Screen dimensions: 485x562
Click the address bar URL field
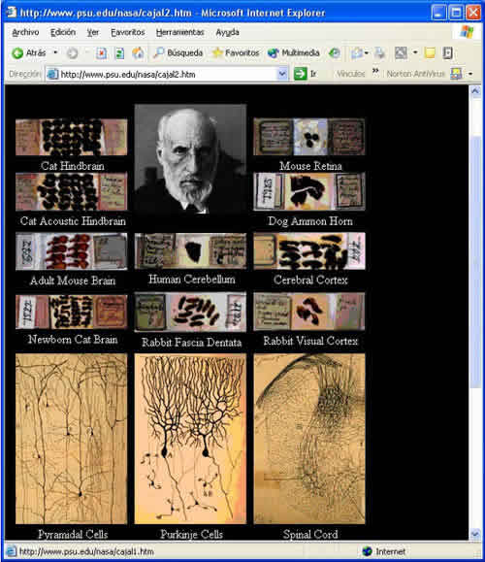[167, 75]
